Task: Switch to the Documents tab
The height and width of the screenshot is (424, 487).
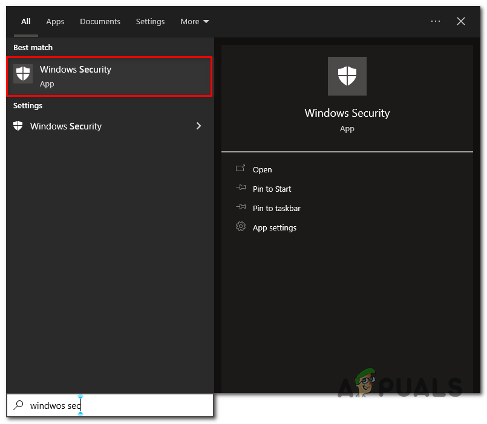Action: 100,21
